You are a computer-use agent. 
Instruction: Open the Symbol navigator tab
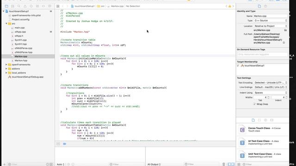tap(12, 6)
